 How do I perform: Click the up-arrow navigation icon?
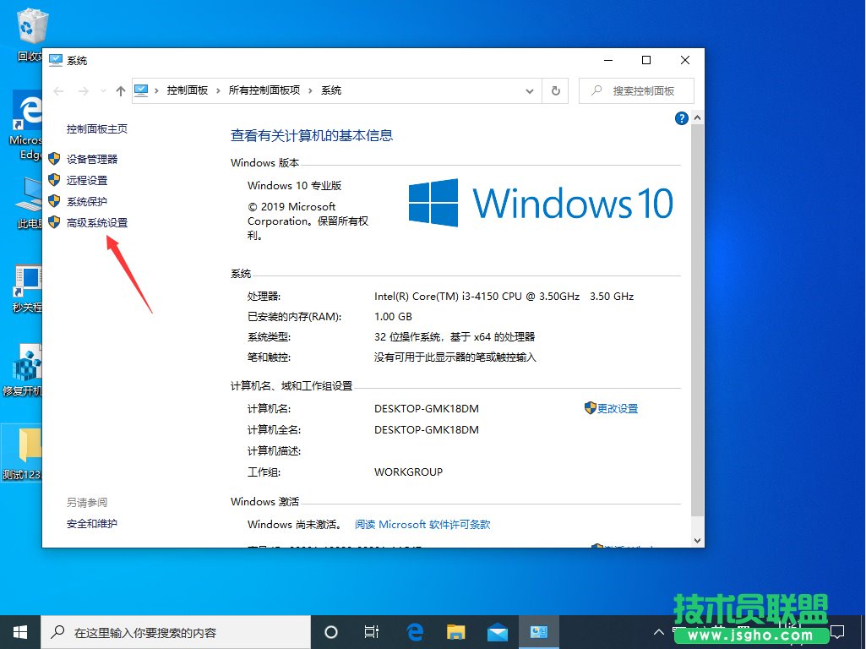coord(119,90)
